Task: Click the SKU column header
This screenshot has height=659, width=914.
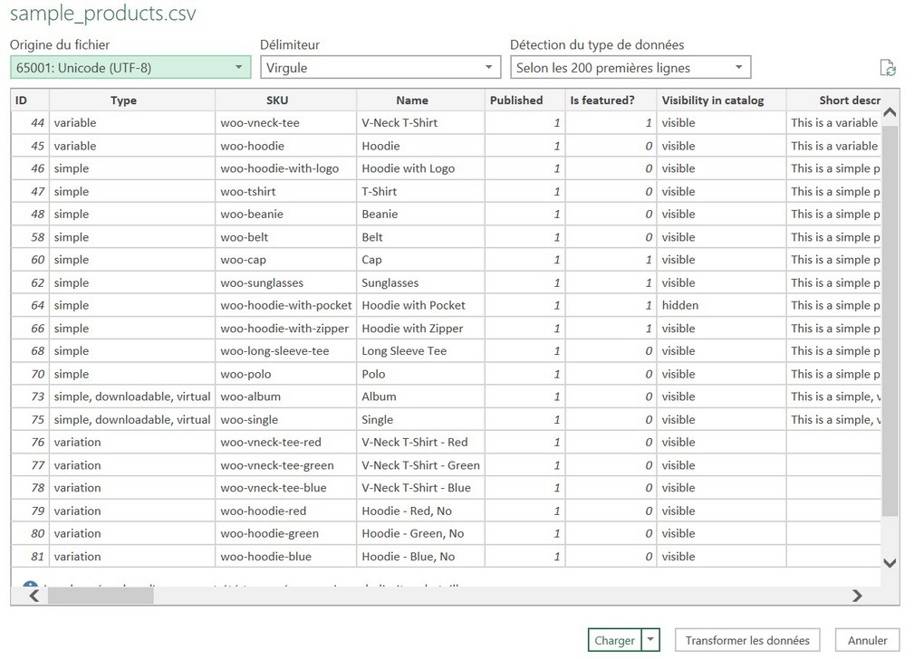Action: [277, 100]
